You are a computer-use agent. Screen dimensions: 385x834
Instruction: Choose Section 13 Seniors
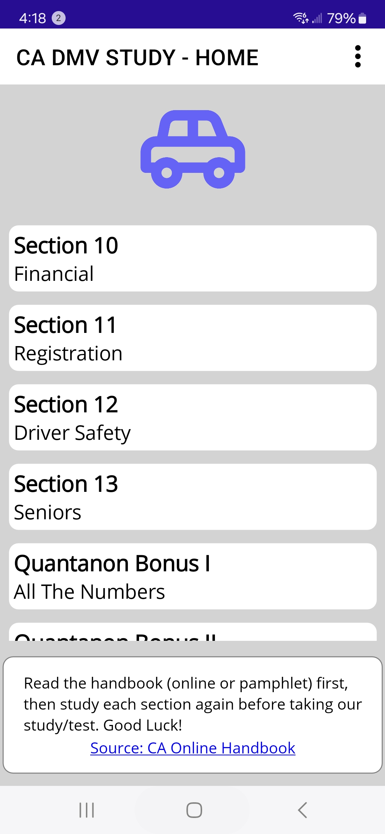click(x=193, y=497)
